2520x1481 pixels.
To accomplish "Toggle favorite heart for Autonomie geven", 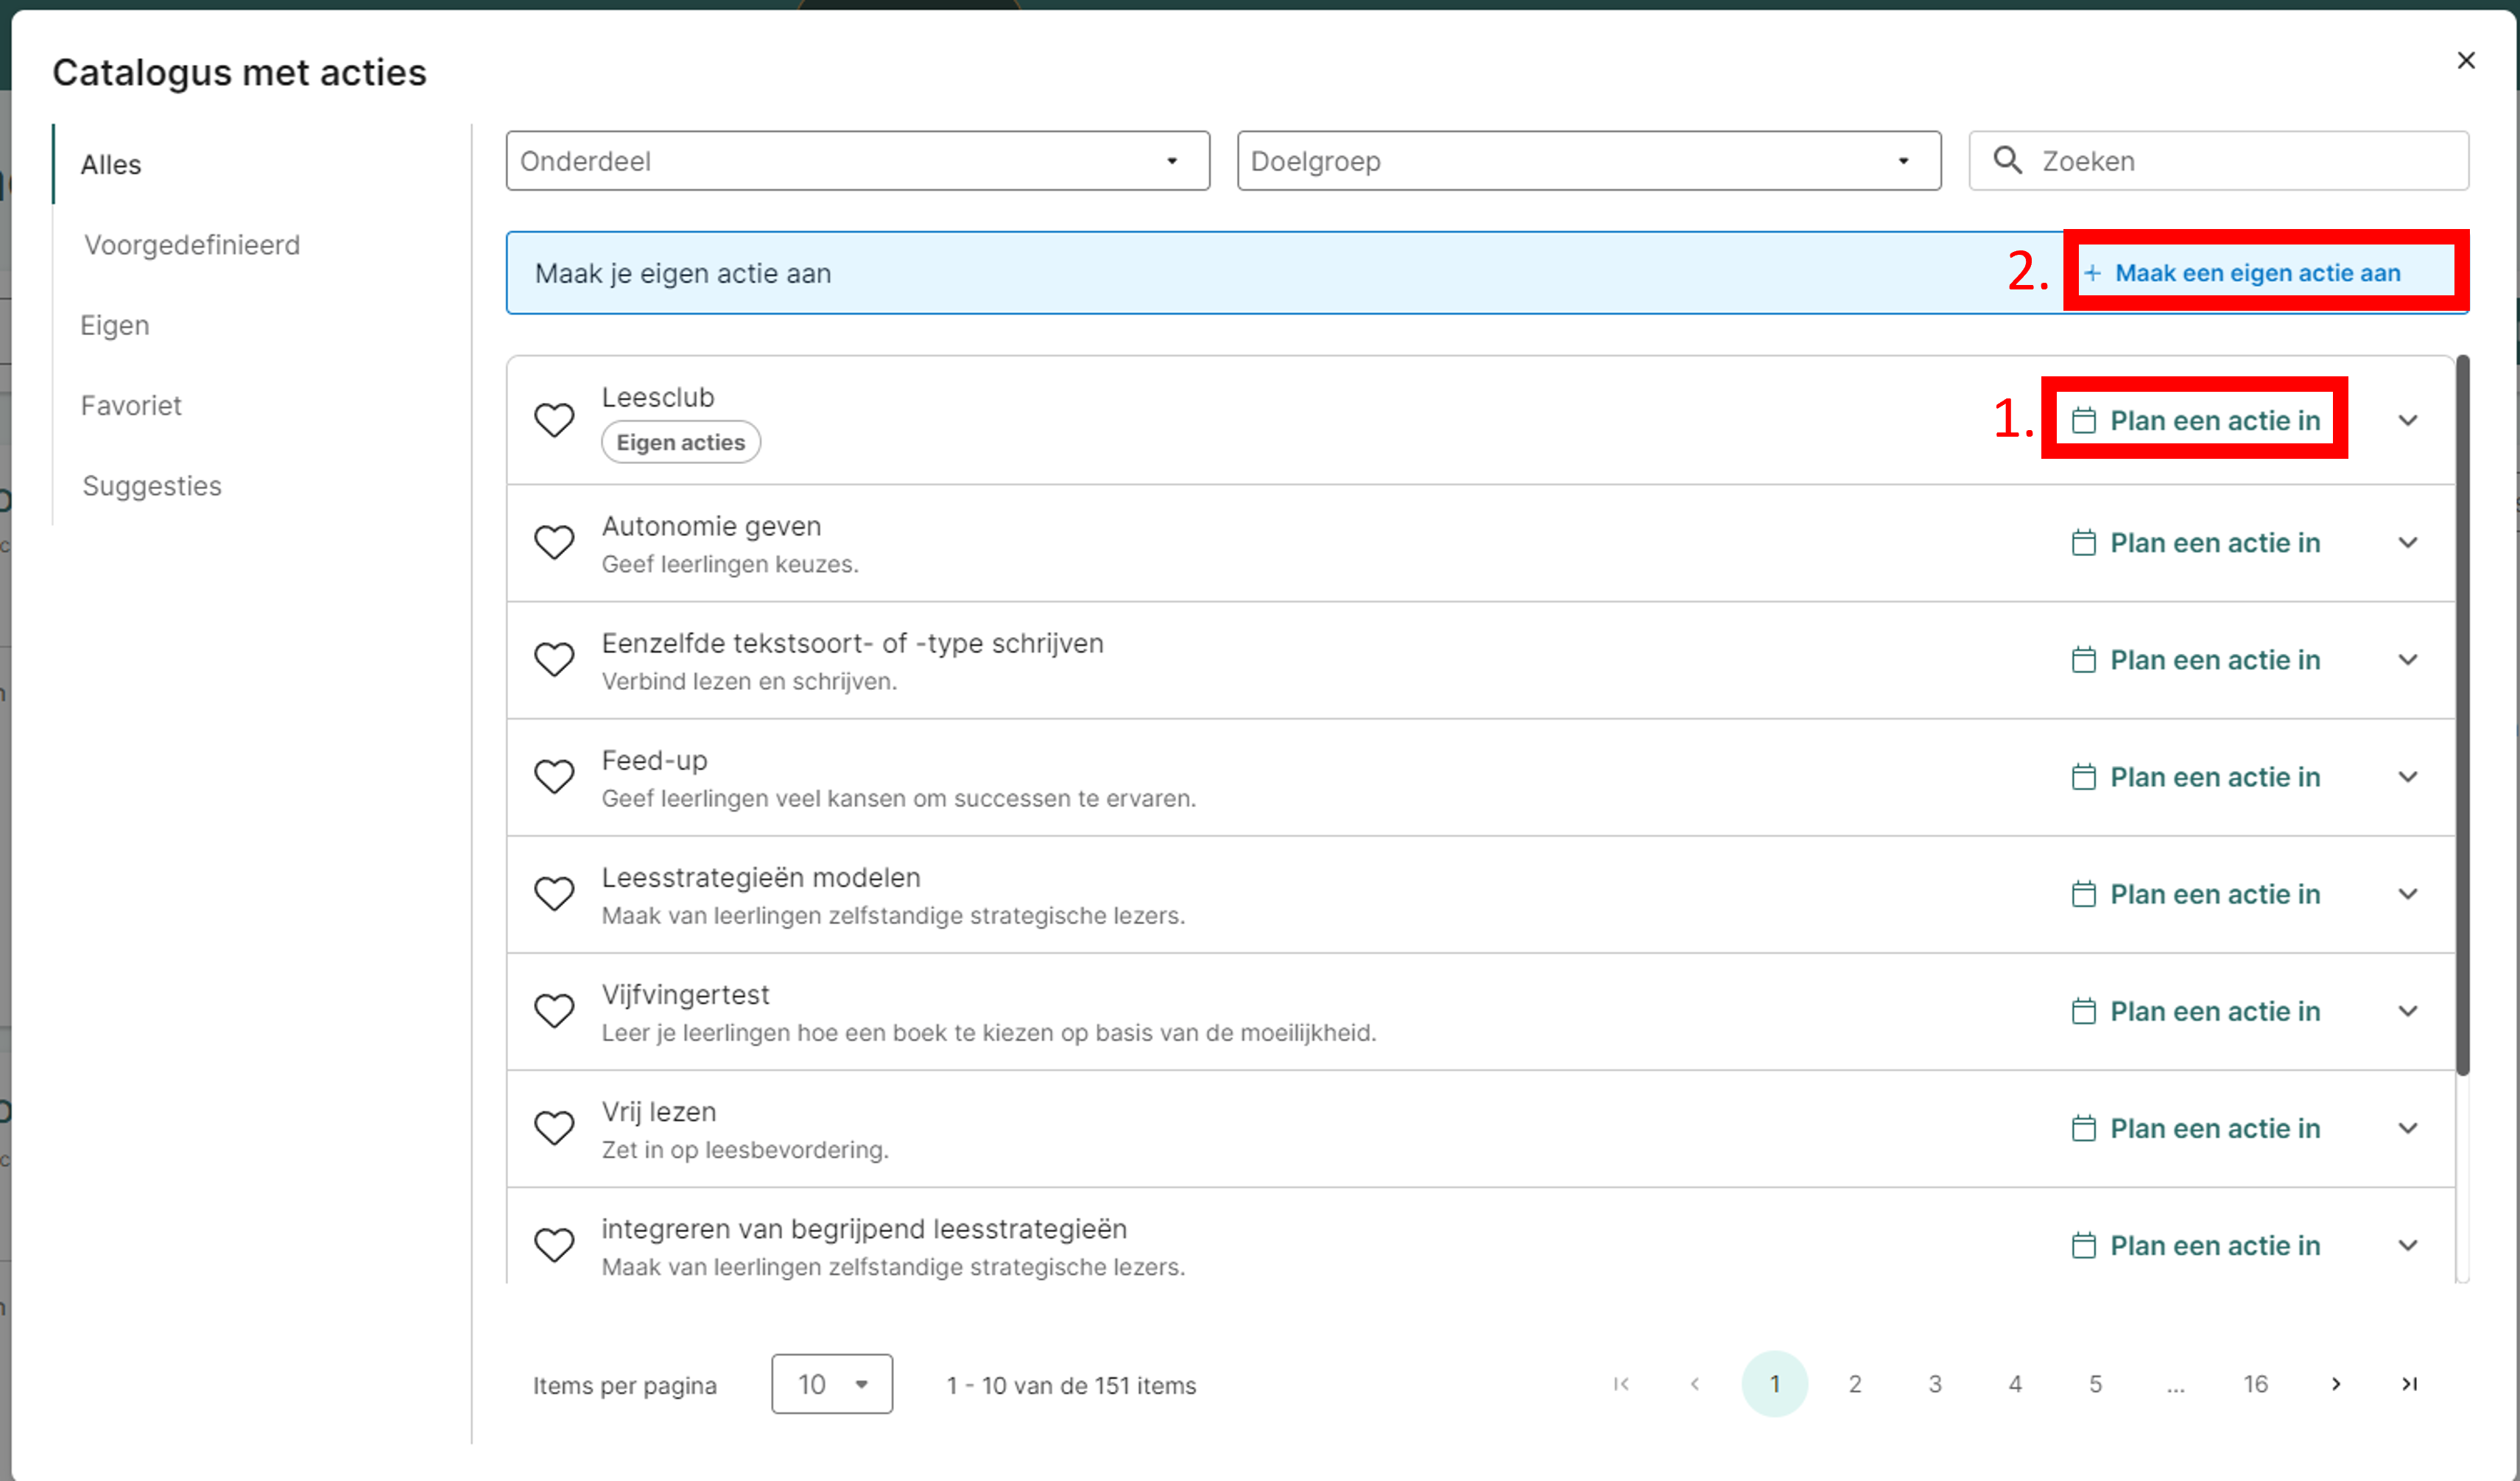I will point(554,543).
